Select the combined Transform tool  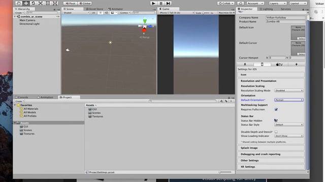(x=55, y=4)
